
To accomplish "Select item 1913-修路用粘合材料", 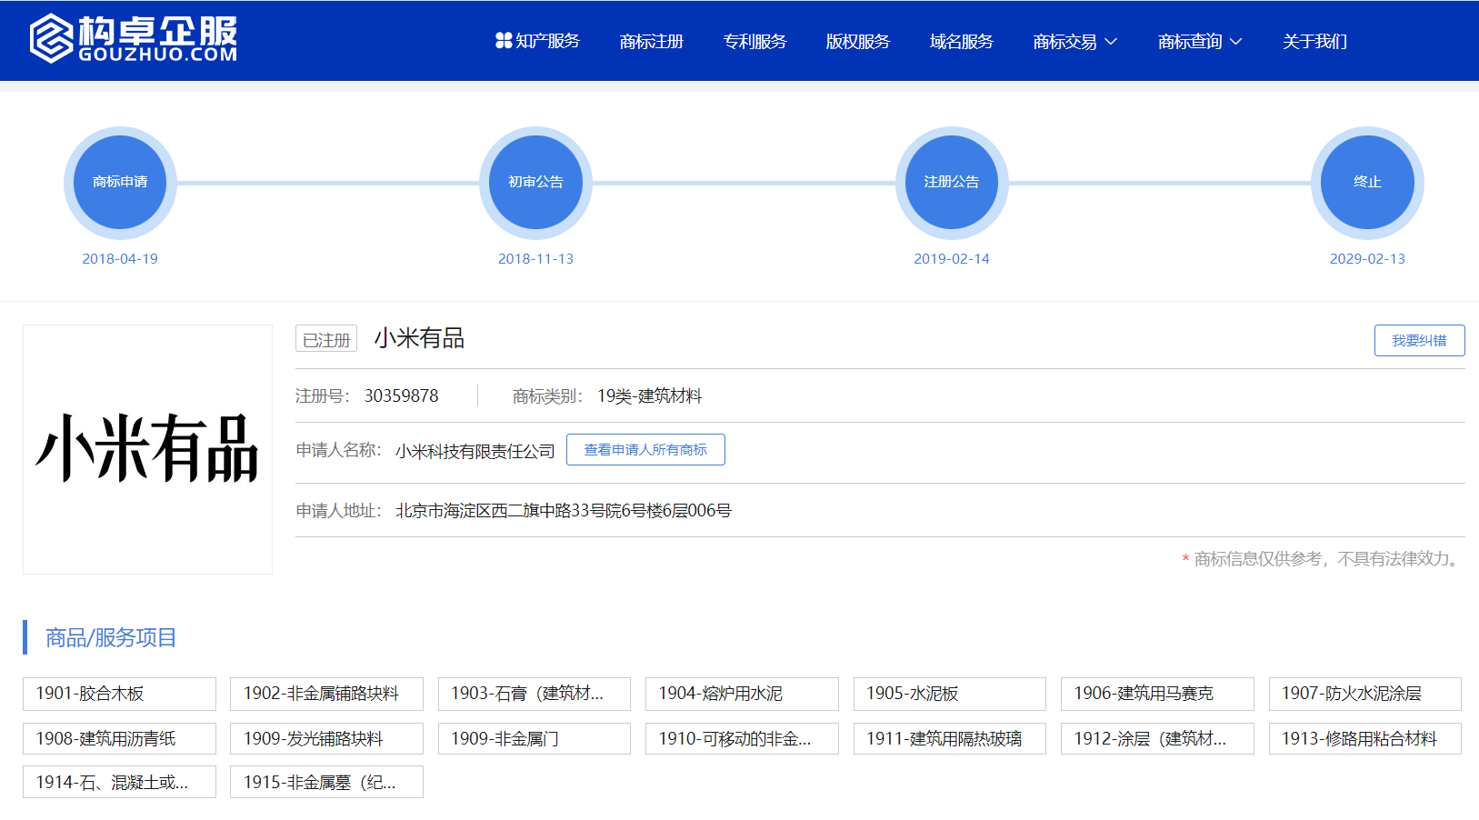I will (x=1365, y=738).
